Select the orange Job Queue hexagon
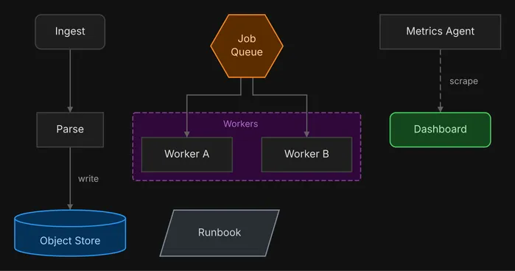 (247, 46)
